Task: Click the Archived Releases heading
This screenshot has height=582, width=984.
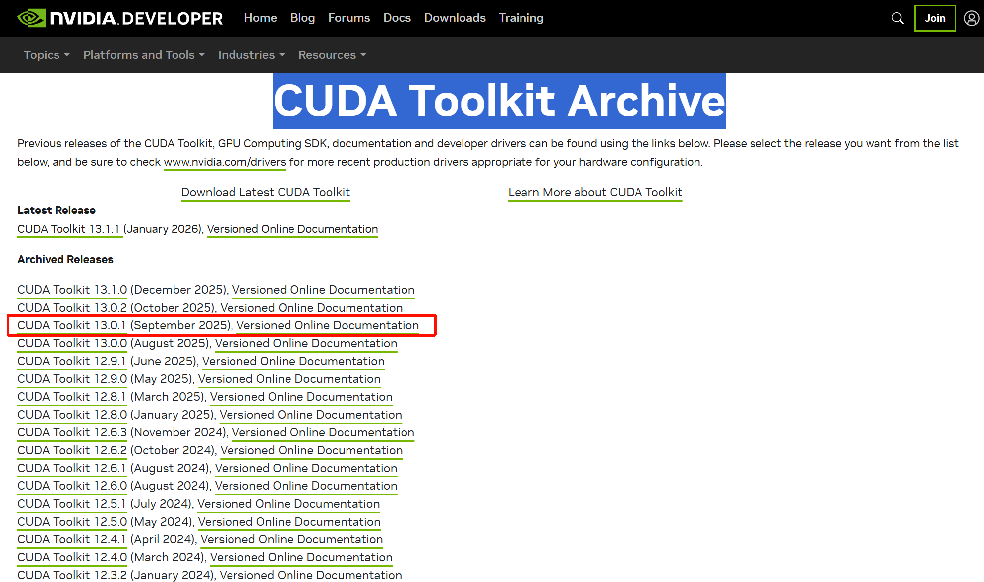Action: click(65, 260)
